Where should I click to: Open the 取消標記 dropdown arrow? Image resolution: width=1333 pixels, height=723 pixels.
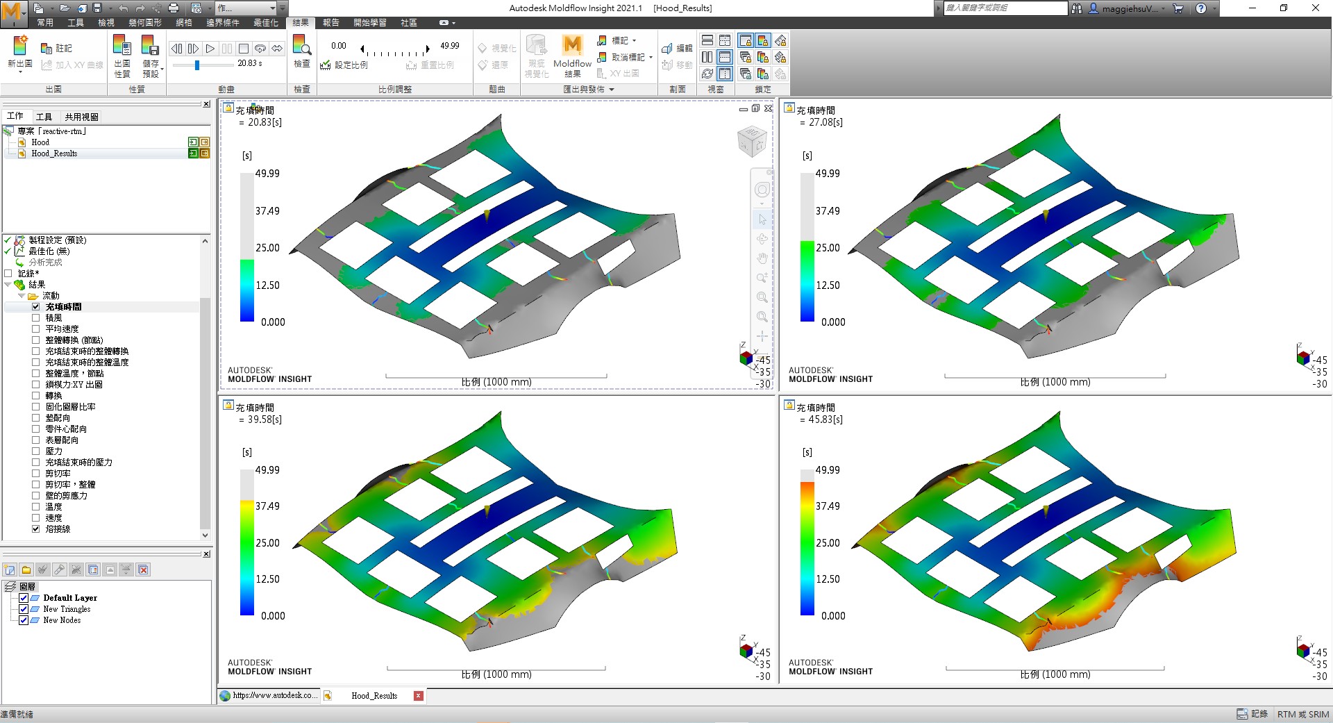click(651, 57)
